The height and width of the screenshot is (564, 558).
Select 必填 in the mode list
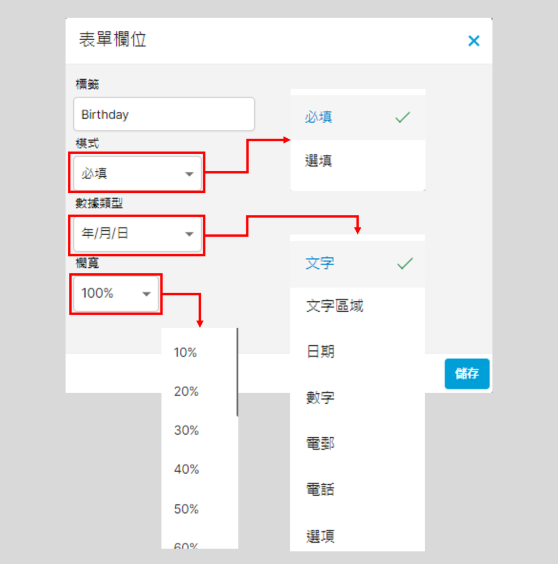click(357, 117)
